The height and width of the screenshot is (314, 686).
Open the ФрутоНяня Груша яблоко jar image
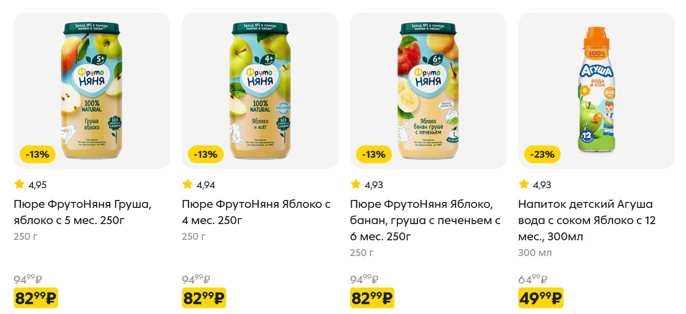coord(91,90)
